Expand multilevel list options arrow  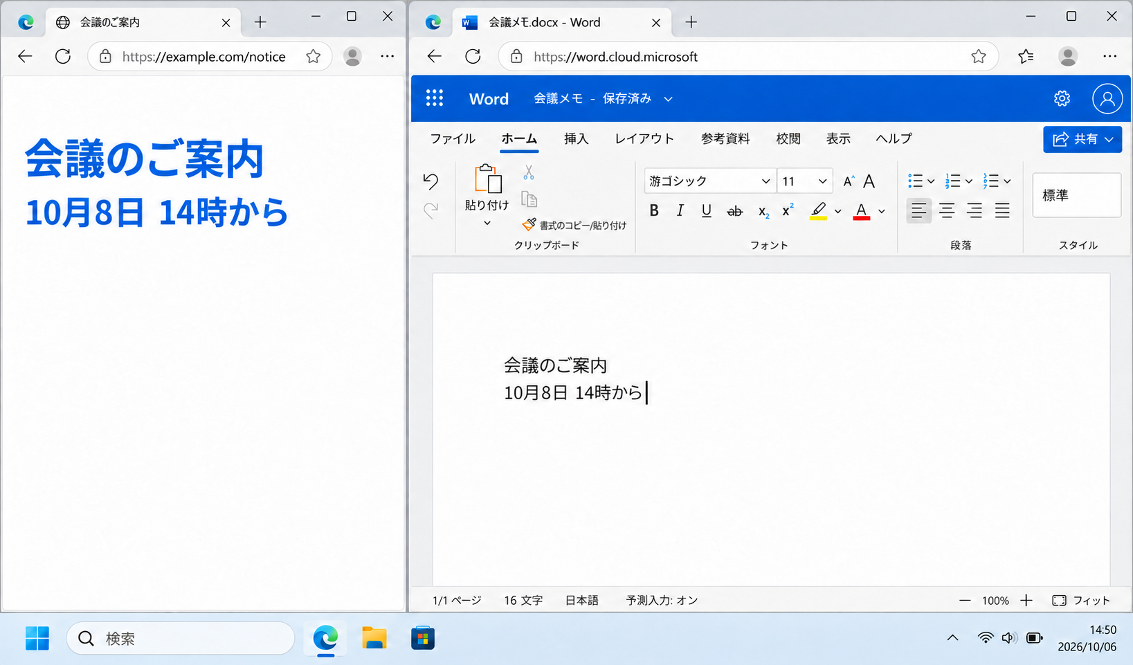[x=1007, y=181]
